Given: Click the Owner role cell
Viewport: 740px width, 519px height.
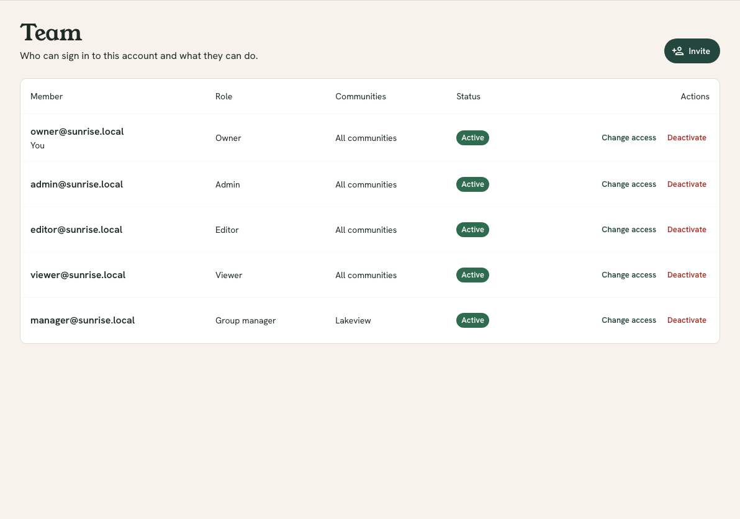Looking at the screenshot, I should (x=228, y=138).
